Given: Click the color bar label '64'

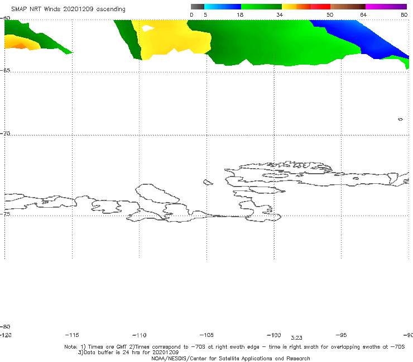Looking at the screenshot, I should coord(363,15).
